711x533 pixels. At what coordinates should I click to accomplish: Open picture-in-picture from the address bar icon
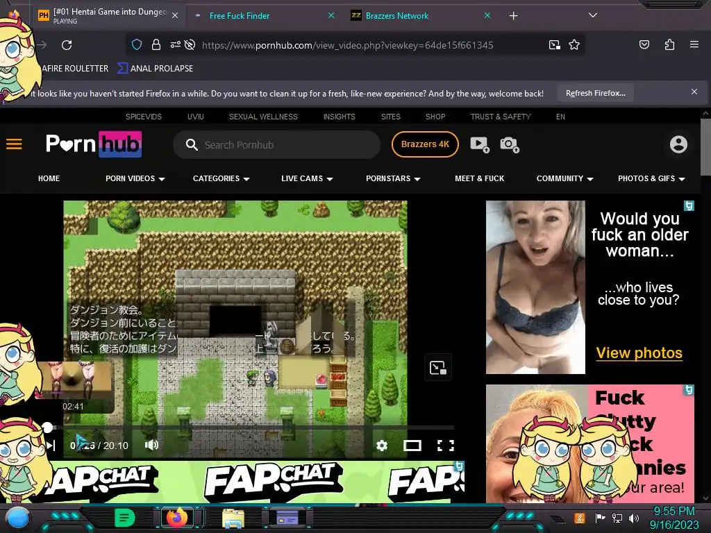[x=555, y=44]
